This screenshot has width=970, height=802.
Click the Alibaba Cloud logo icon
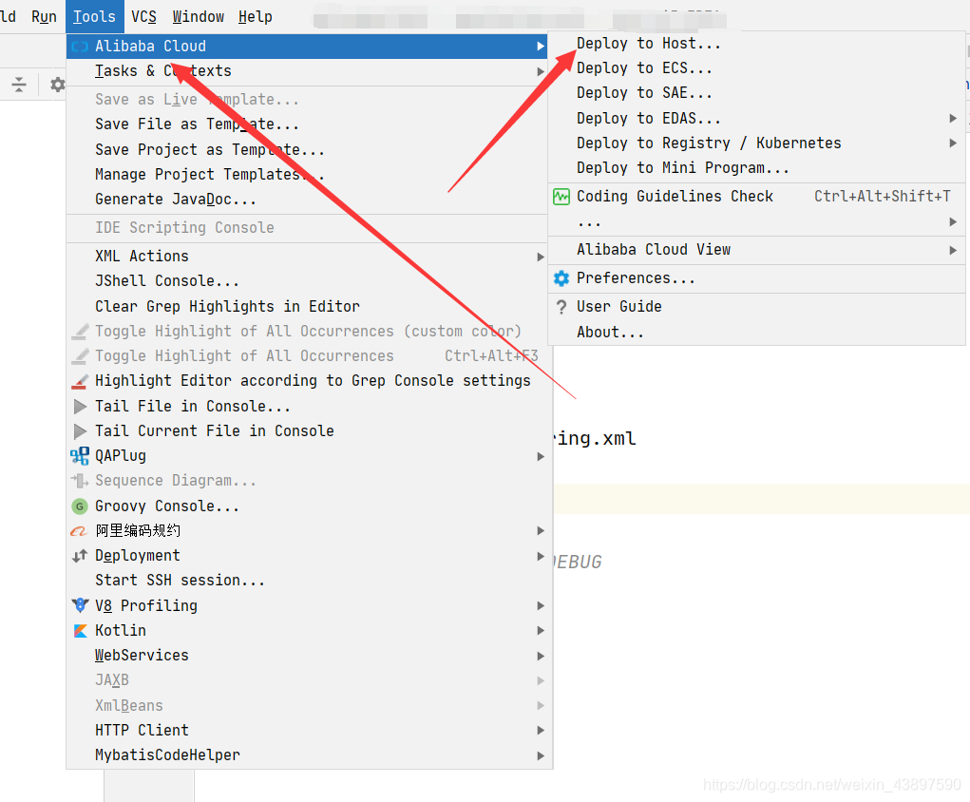(80, 47)
